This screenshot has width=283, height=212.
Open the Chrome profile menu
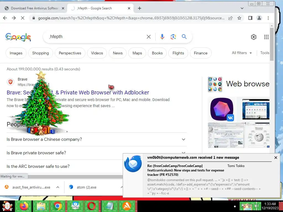tap(259, 18)
